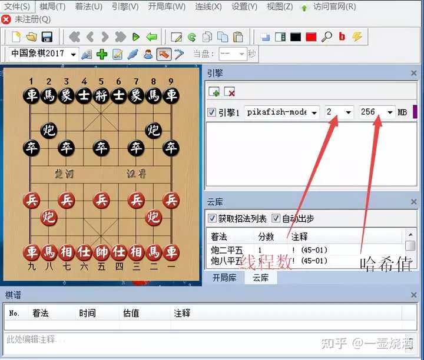Open the 棋局(T) menu
Screen dimensions: 424x360
[52, 6]
